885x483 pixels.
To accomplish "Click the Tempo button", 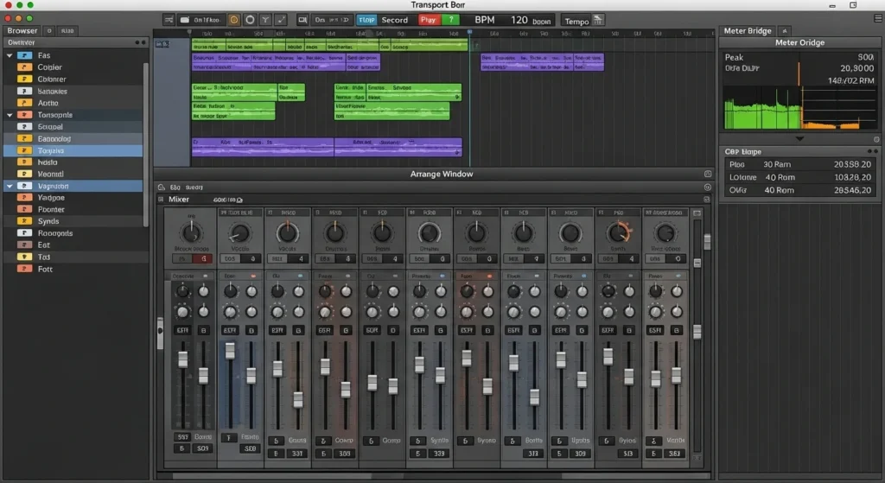I will click(576, 21).
